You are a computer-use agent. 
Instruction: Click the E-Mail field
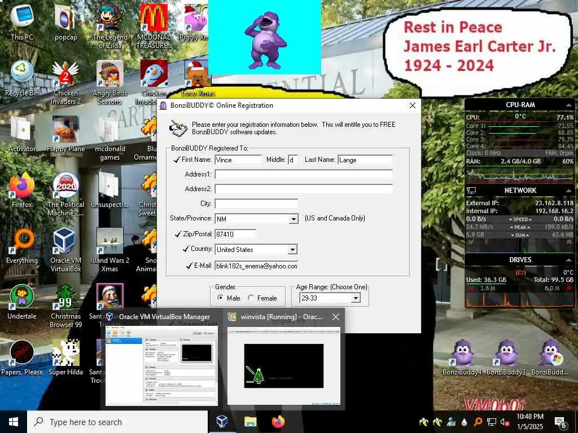point(256,266)
